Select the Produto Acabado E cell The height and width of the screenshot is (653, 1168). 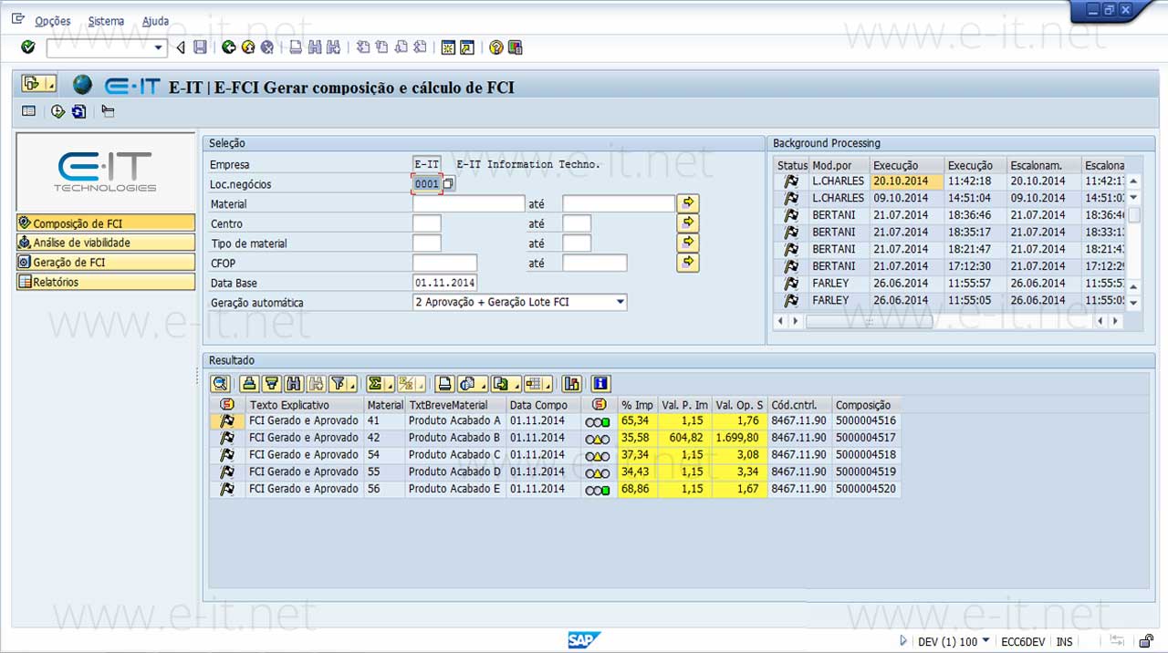(454, 489)
